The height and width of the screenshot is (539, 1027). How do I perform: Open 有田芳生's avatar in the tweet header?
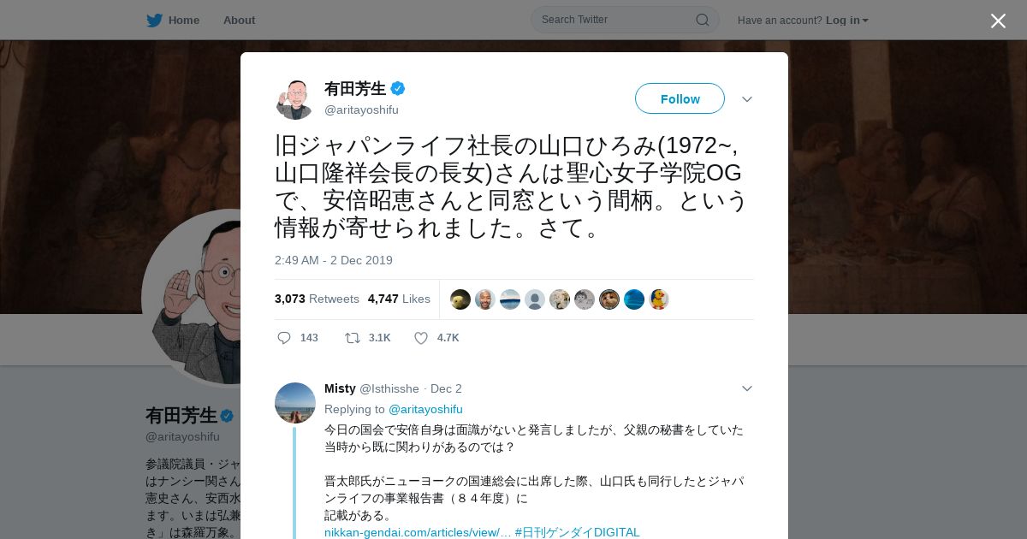295,99
